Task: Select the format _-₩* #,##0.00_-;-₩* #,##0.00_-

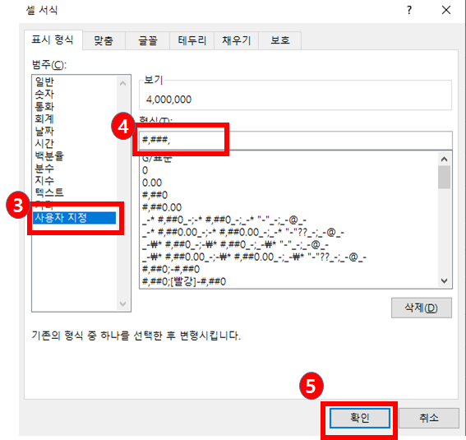Action: pyautogui.click(x=254, y=257)
